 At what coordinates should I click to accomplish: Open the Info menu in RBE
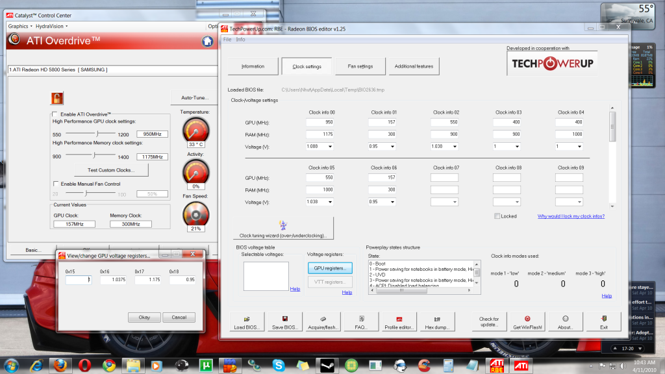[240, 40]
